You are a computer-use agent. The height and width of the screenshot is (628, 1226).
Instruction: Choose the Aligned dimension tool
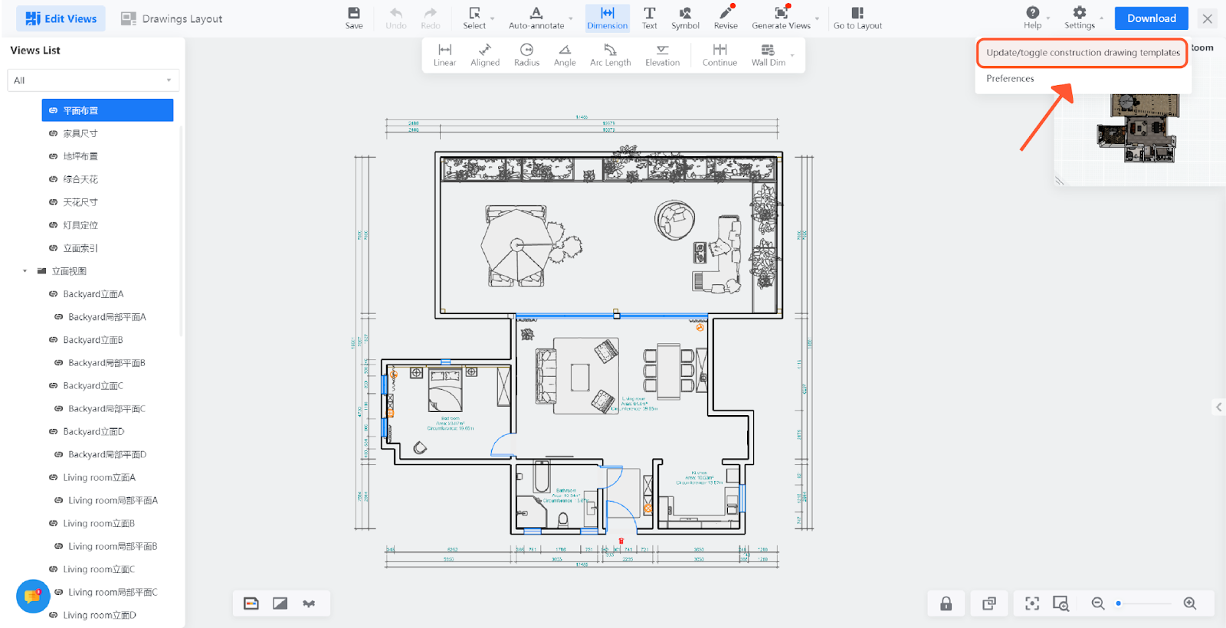484,55
